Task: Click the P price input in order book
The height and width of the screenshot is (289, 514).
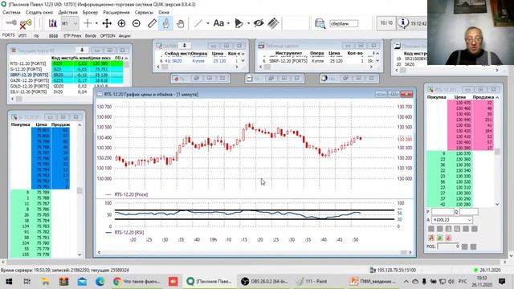Action: click(443, 212)
